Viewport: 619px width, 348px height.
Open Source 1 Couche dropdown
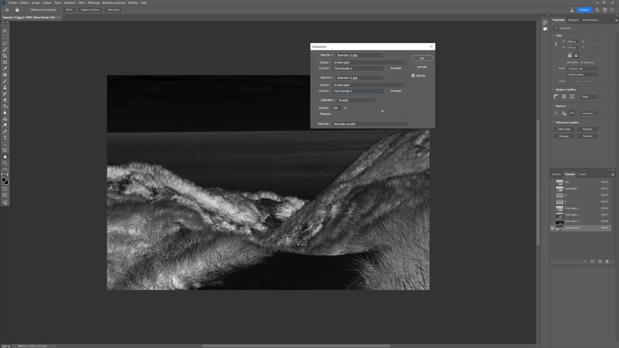(x=358, y=68)
